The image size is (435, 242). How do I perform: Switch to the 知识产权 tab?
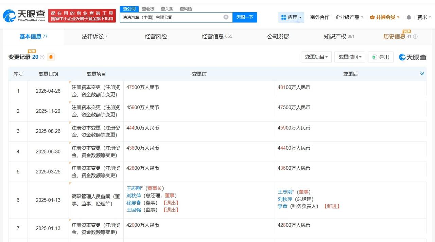coord(339,37)
